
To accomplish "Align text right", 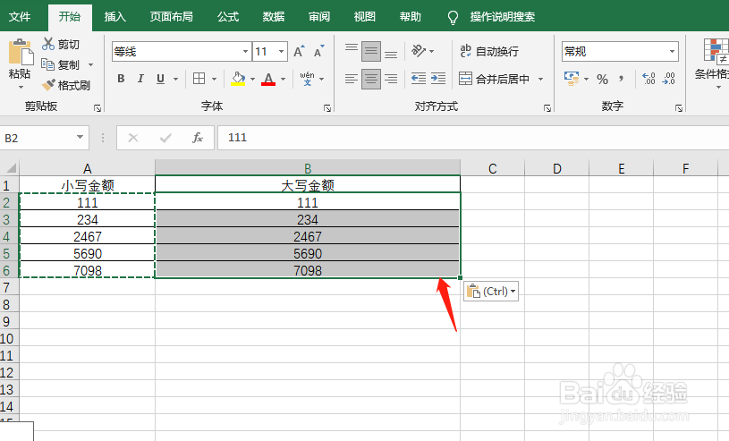I will 391,79.
